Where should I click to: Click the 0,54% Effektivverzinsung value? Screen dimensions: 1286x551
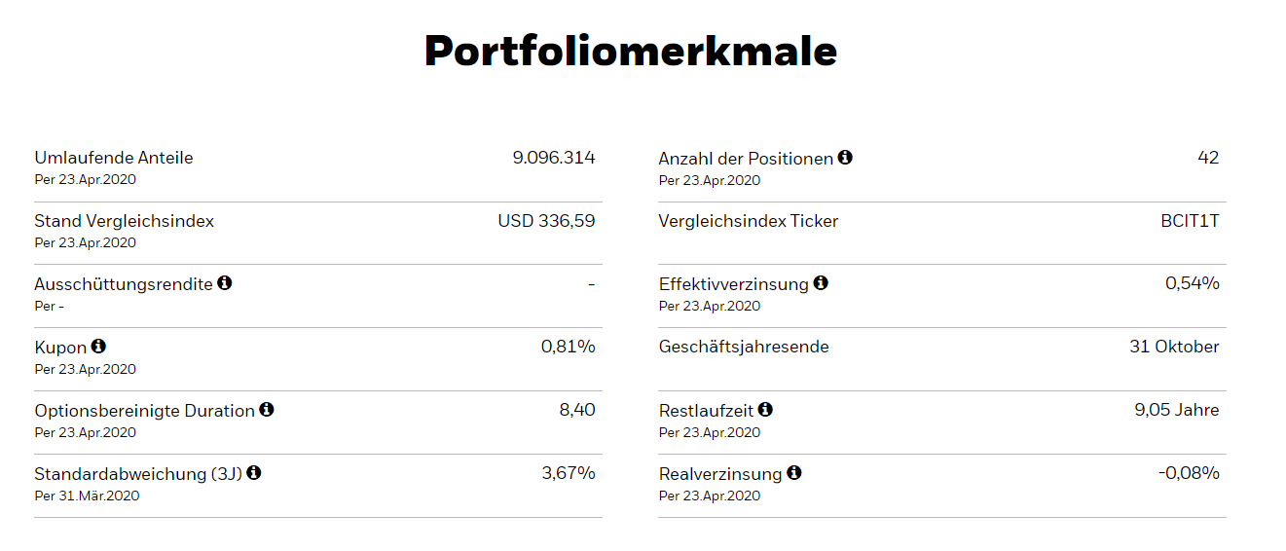tap(1192, 283)
